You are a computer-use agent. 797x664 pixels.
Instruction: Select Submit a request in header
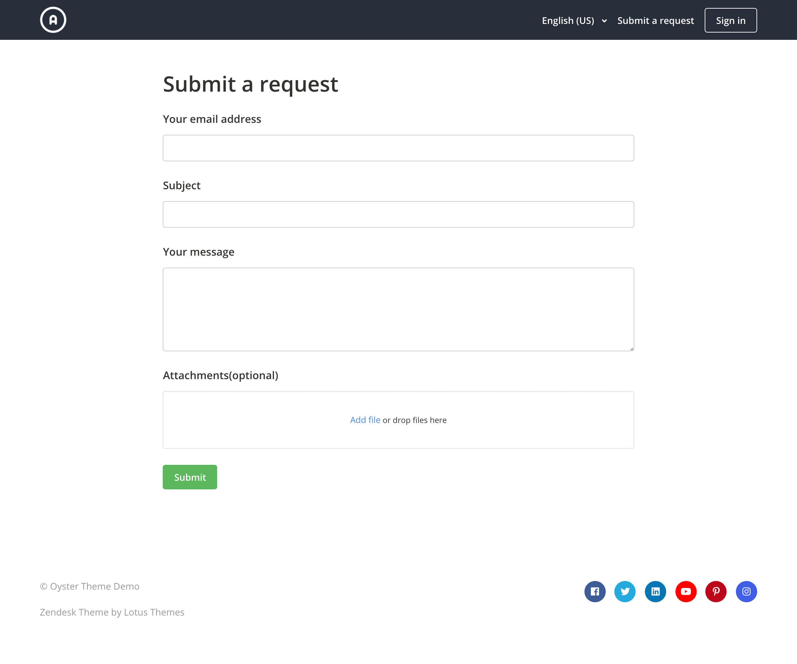point(656,21)
